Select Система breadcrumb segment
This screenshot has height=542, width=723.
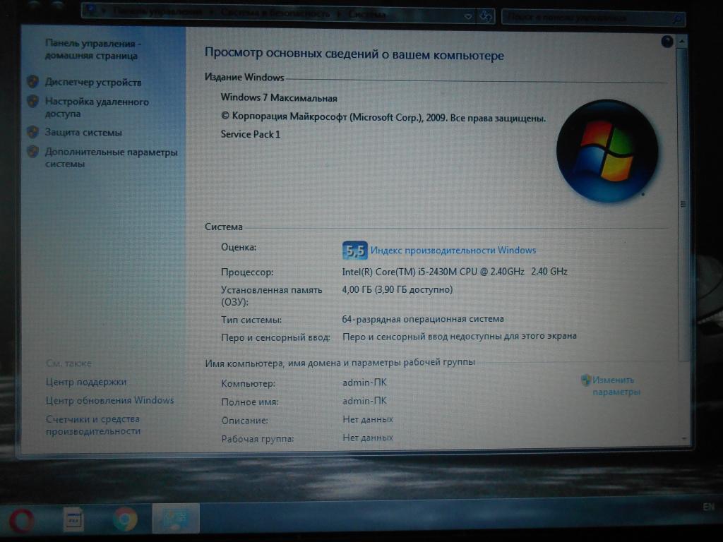pos(367,14)
